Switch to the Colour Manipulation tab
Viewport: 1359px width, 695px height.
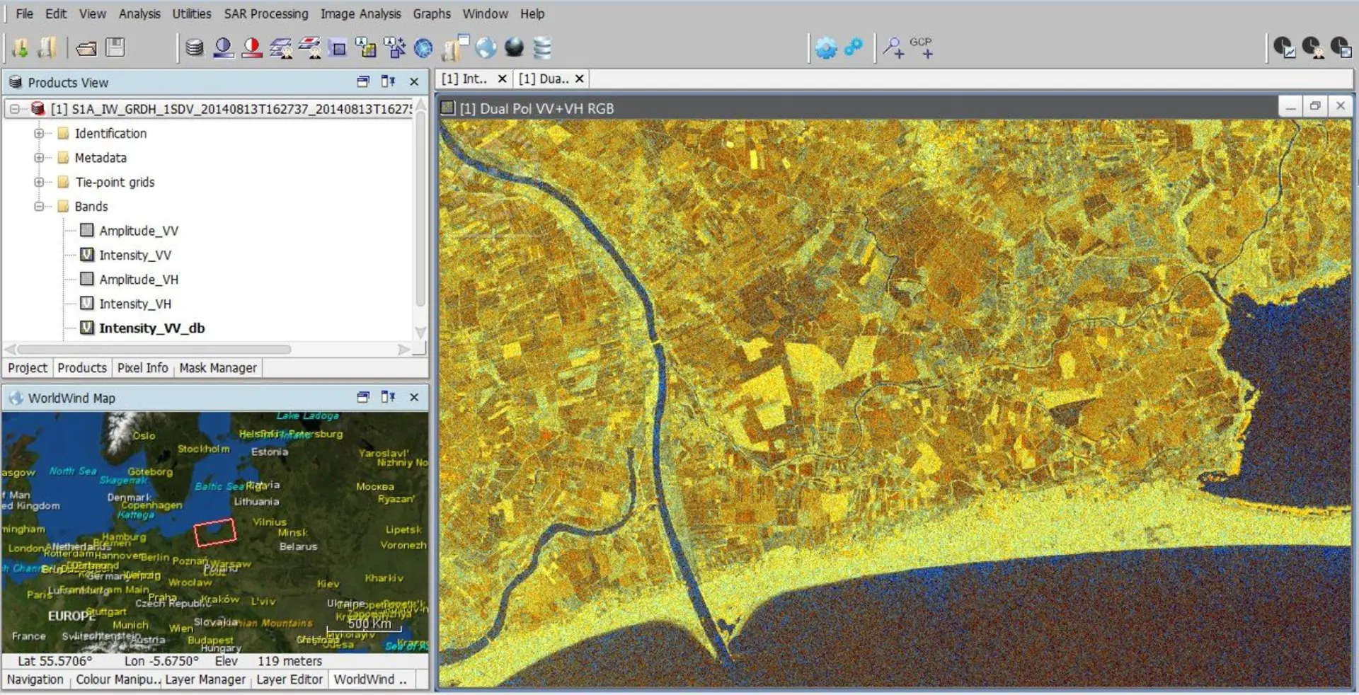117,679
